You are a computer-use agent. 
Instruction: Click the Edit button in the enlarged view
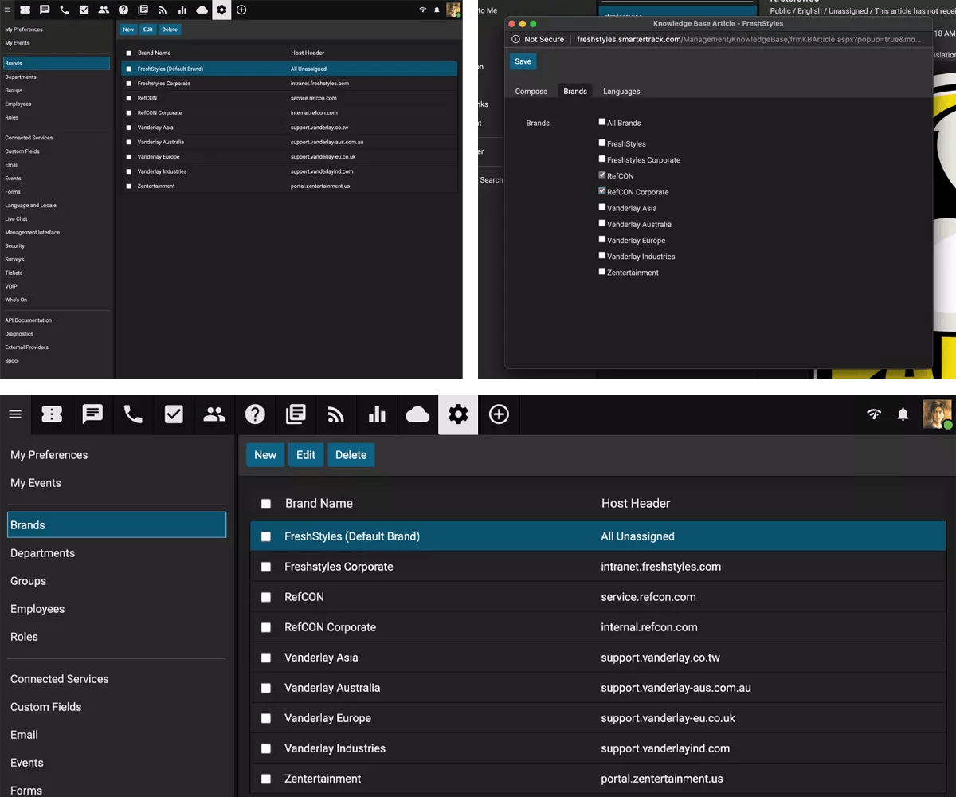(x=306, y=455)
